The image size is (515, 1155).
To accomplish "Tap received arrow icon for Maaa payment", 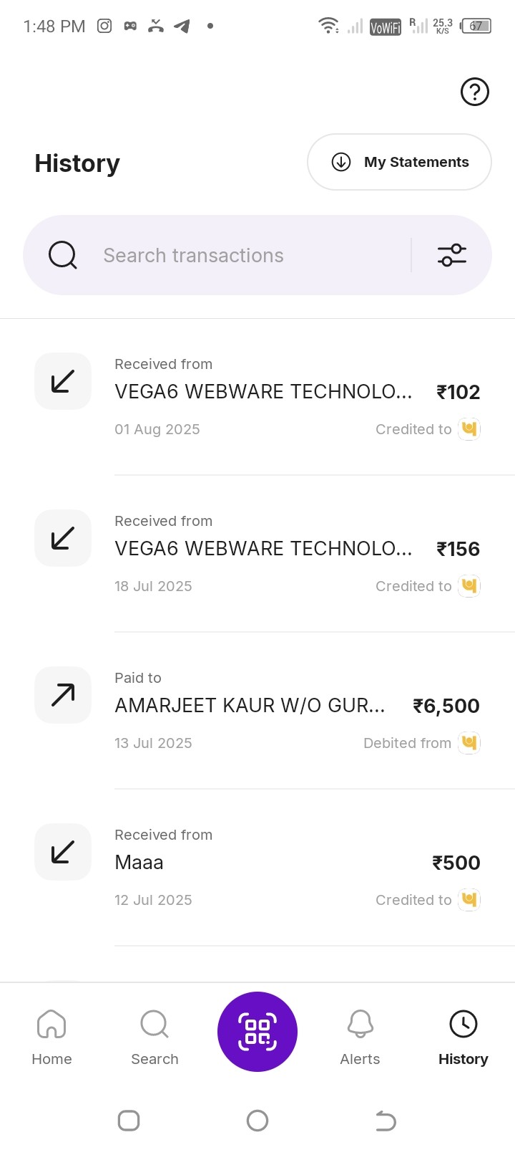I will [63, 852].
